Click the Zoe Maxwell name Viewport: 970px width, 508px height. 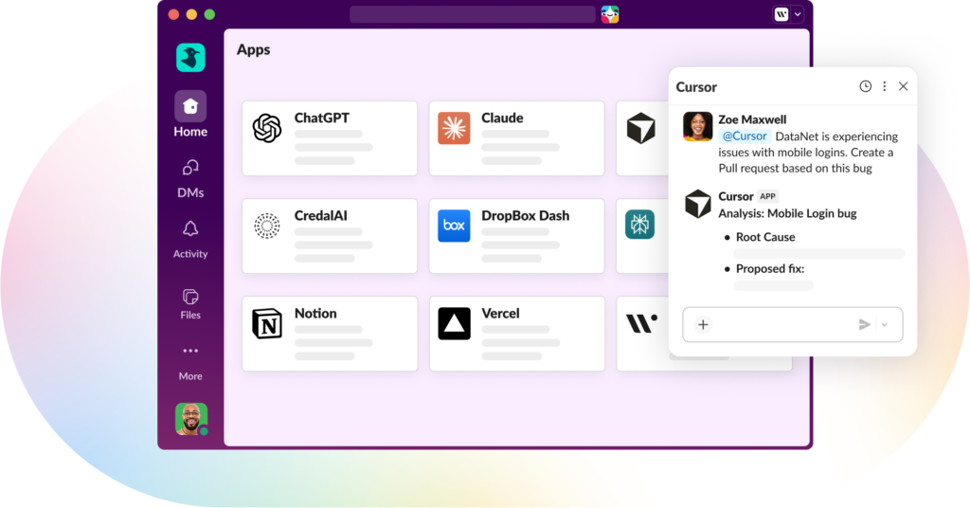[752, 119]
